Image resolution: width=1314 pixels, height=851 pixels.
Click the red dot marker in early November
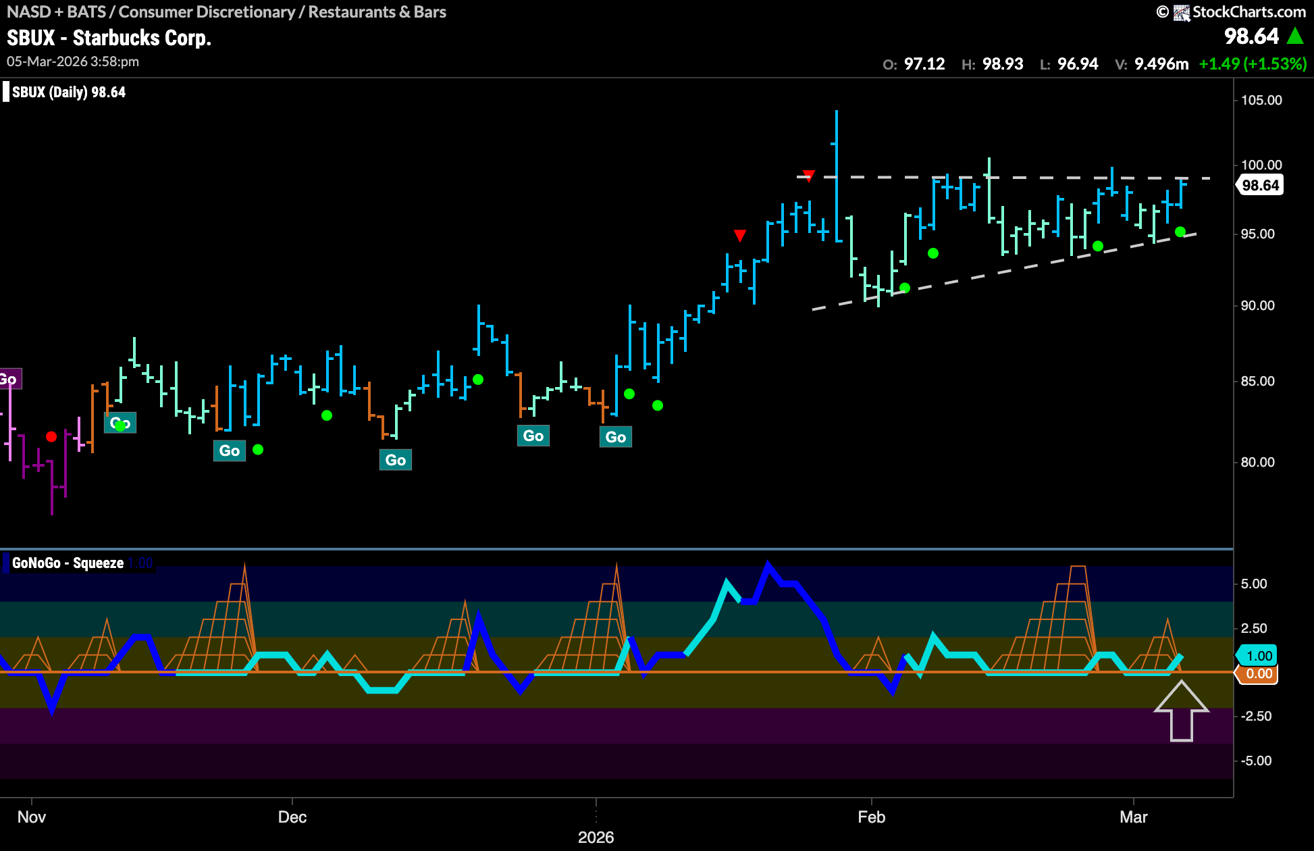point(51,437)
